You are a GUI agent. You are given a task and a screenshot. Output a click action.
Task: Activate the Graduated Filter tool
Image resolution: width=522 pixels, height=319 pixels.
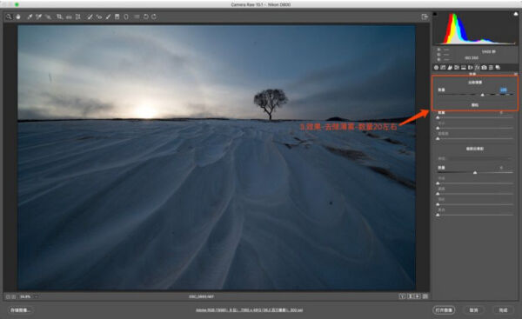[117, 17]
